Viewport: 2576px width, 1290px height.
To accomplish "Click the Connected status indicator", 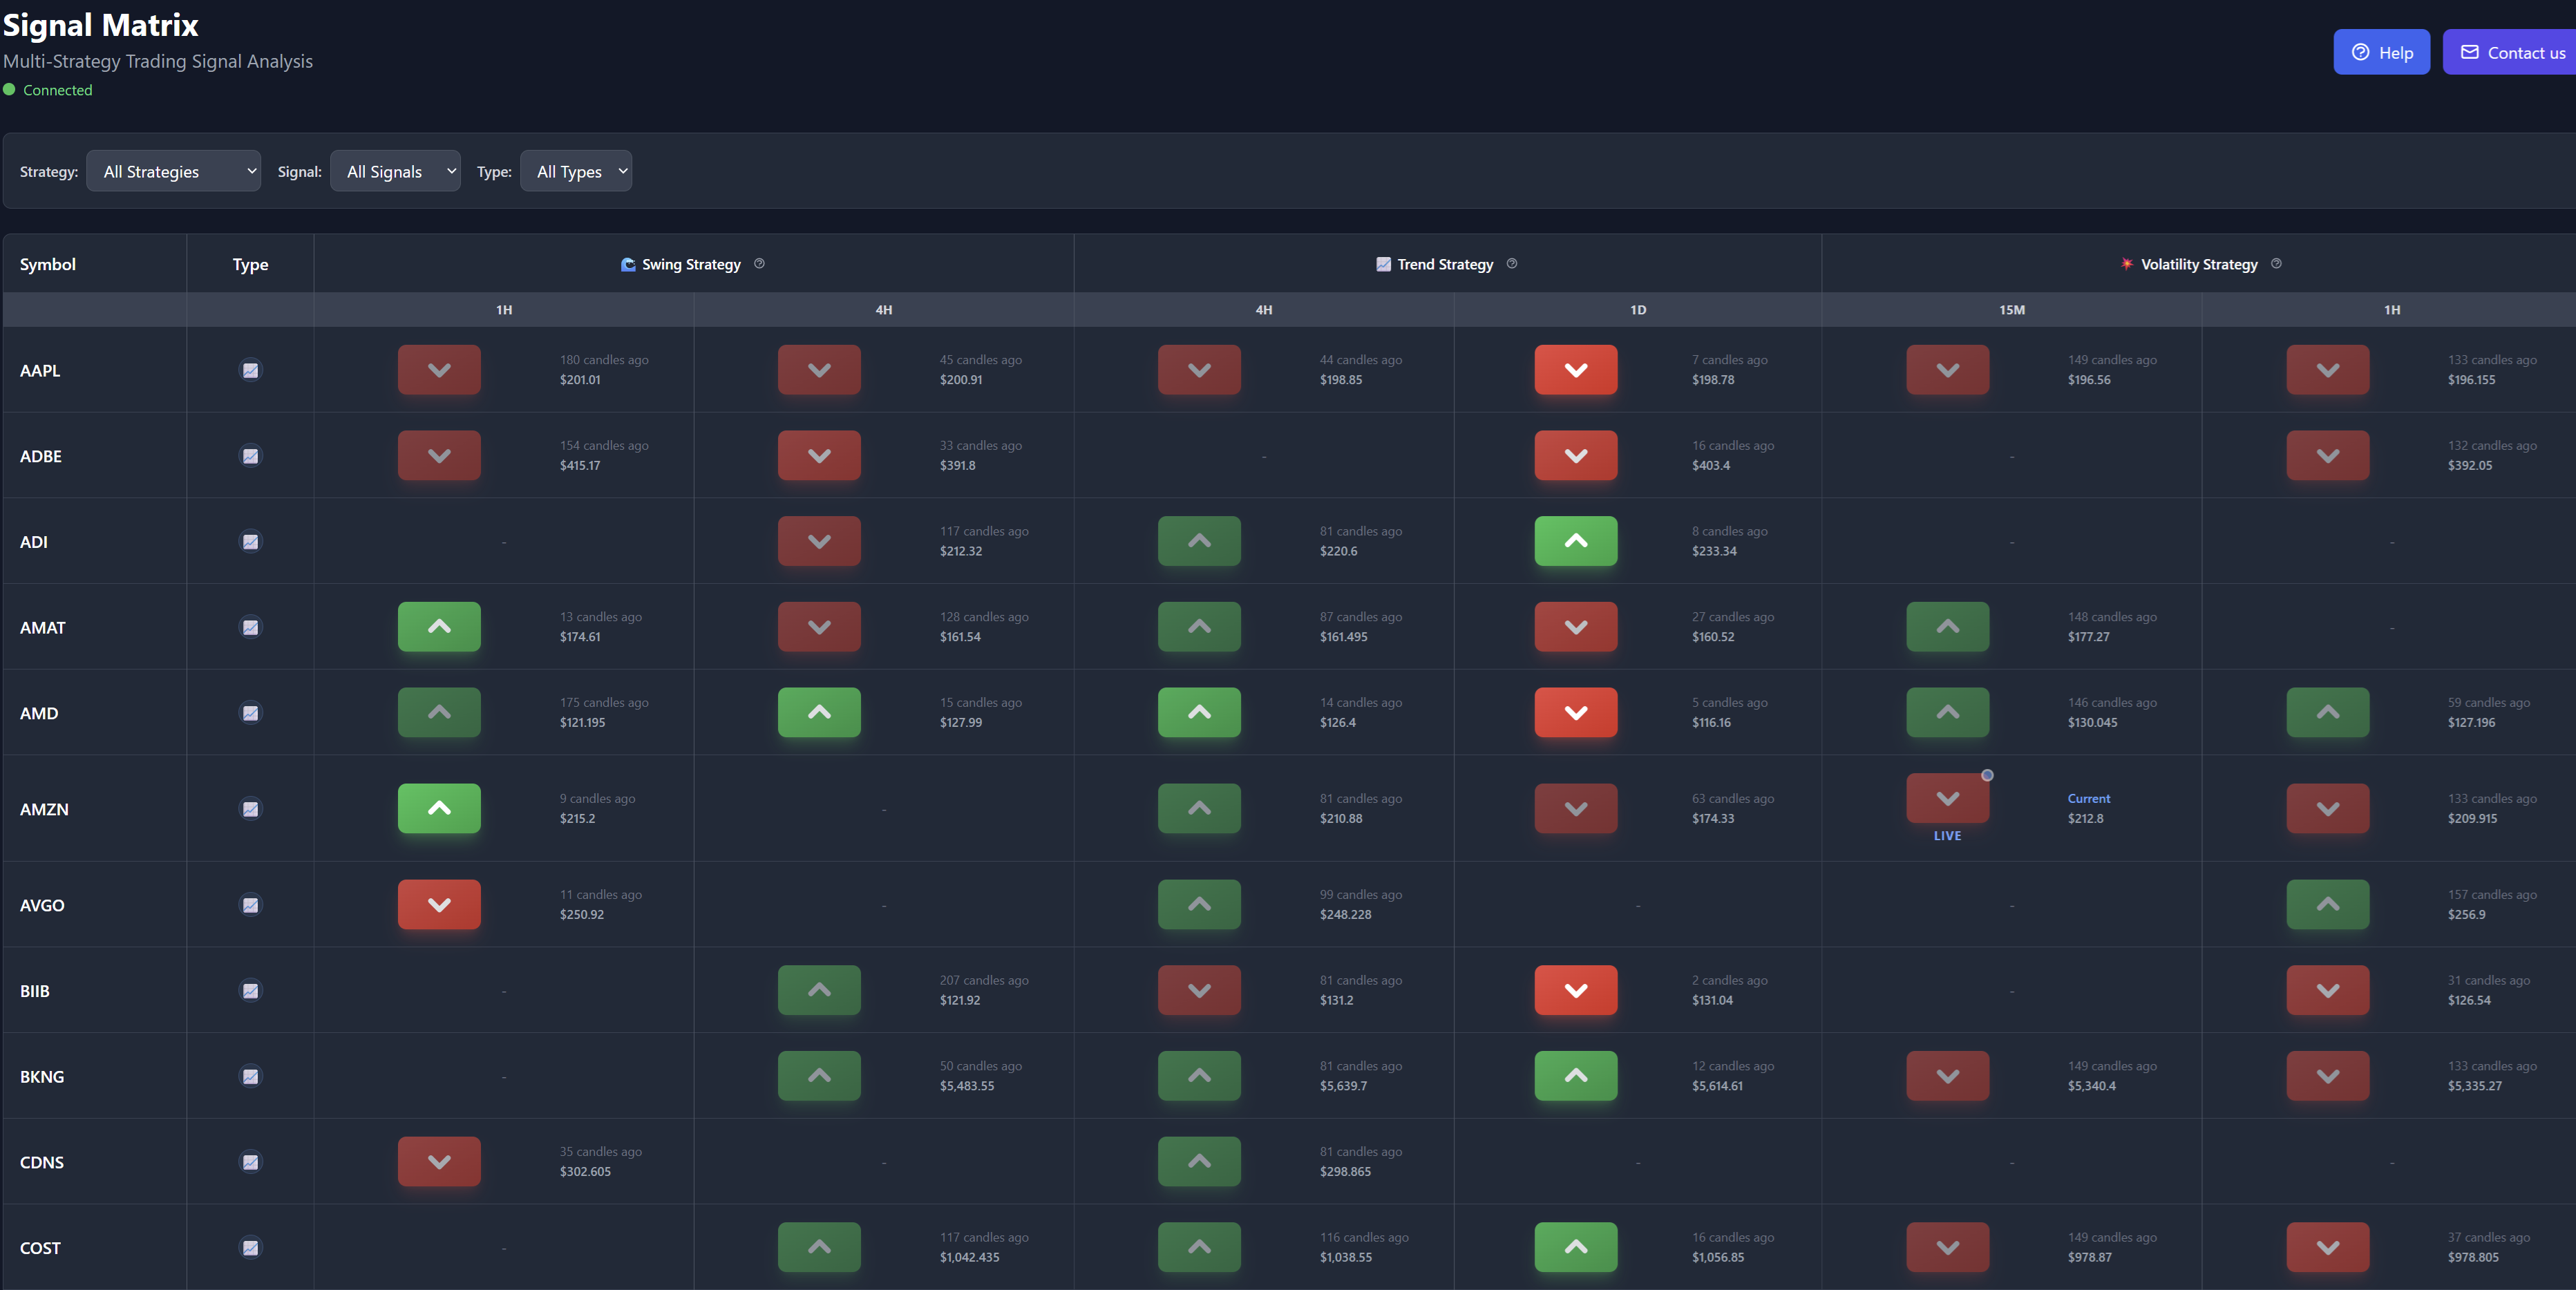I will click(x=48, y=90).
